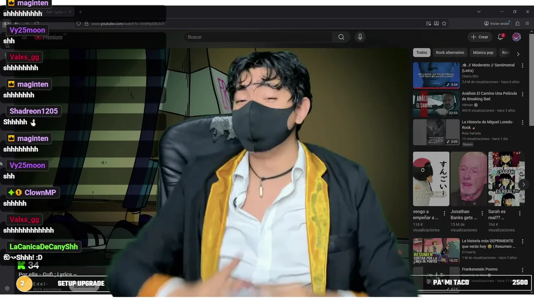Image resolution: width=534 pixels, height=300 pixels.
Task: Click chat username 'LaCanicaDeCanyShh'
Action: point(43,247)
